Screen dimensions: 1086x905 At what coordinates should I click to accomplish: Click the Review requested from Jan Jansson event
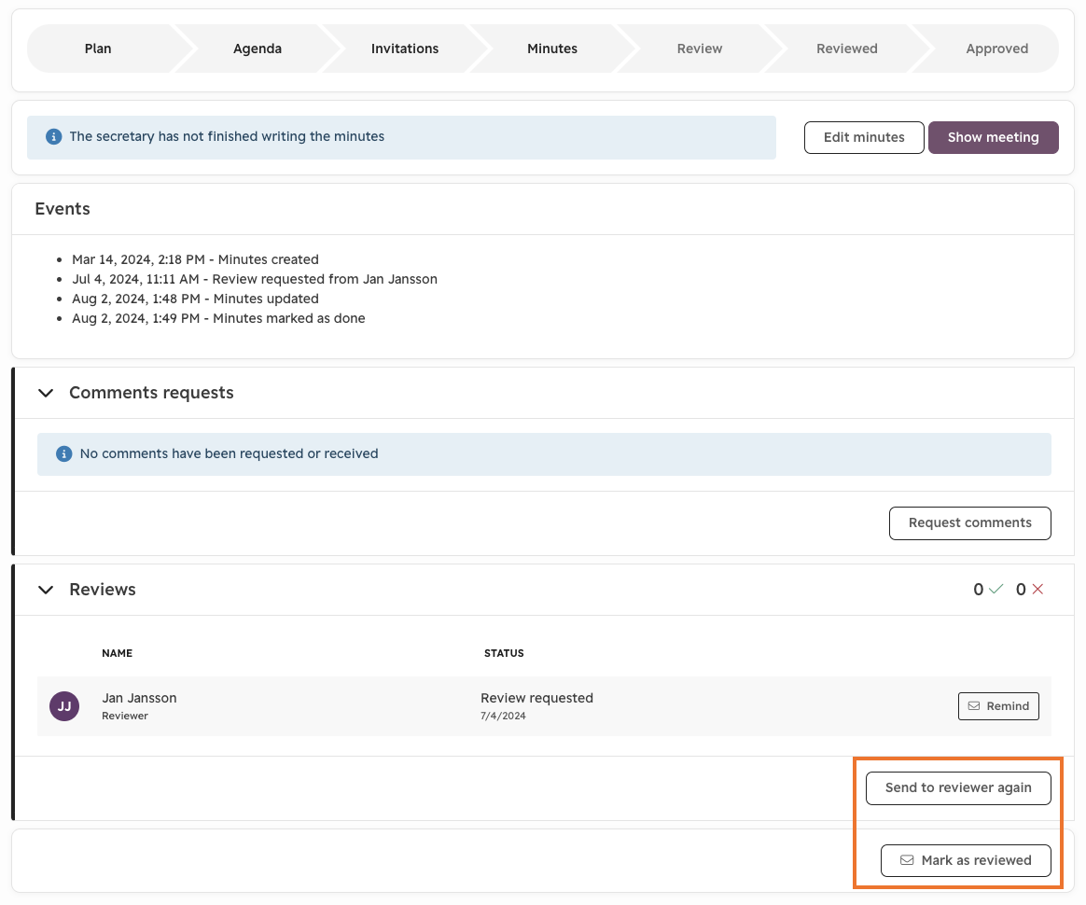tap(255, 279)
